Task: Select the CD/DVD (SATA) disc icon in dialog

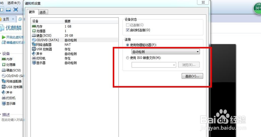Action: [34, 40]
